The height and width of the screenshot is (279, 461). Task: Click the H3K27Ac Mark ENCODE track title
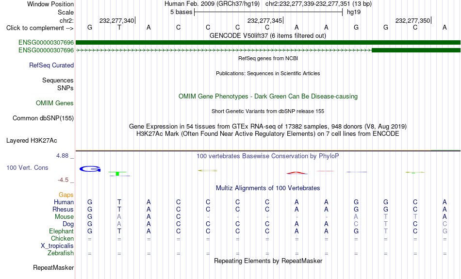point(268,134)
